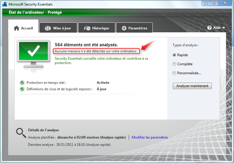
Task: Click 'État de l'ordinateur - Protégé' header
Action: pos(35,12)
